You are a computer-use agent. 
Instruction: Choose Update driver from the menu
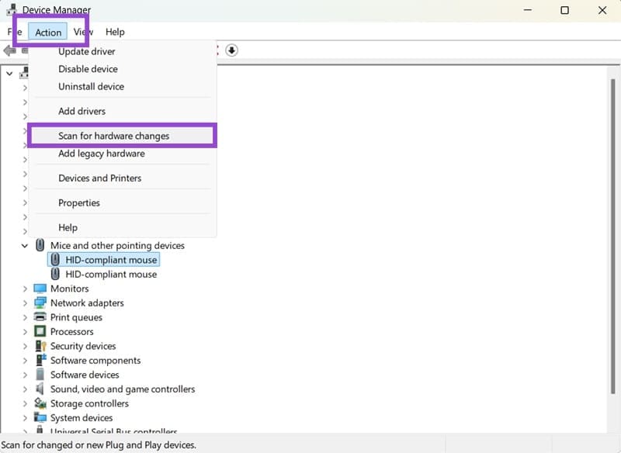point(86,51)
